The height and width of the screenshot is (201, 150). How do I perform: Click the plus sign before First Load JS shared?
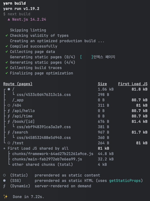4,148
